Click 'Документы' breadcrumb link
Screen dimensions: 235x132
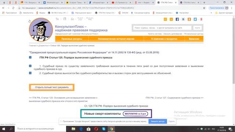point(43,45)
